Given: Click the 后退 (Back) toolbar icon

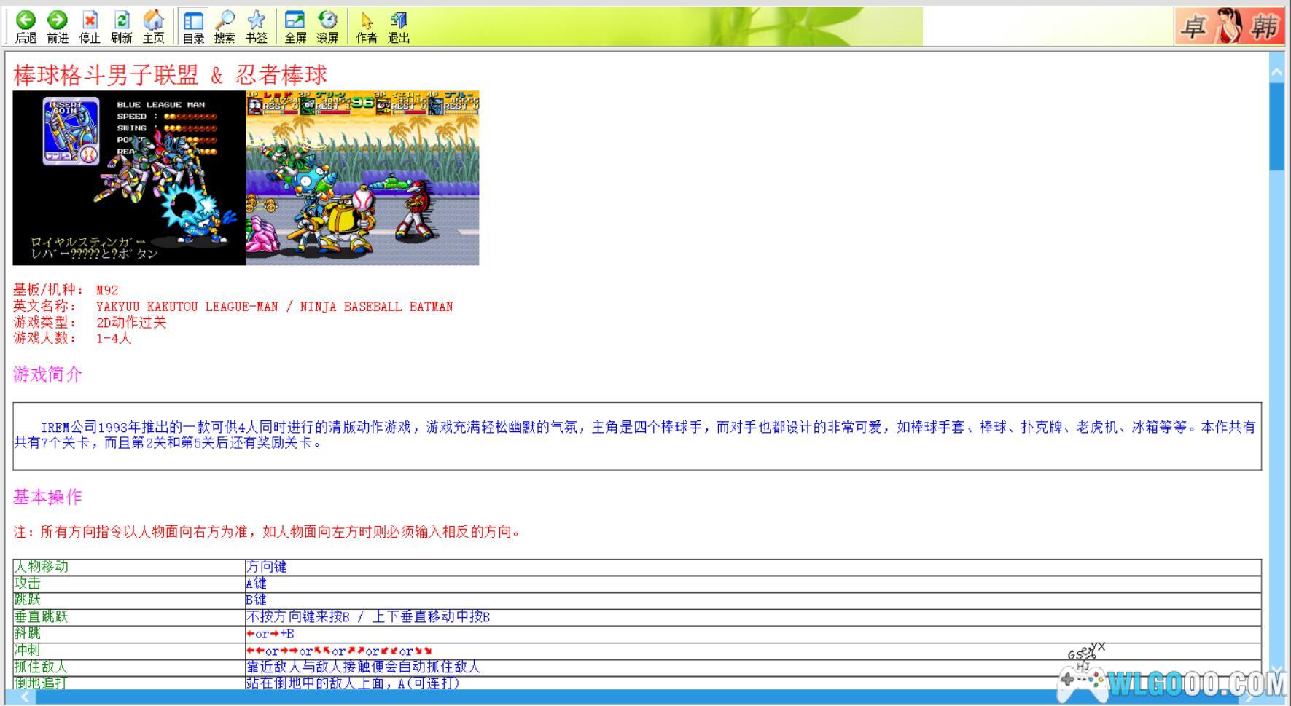Looking at the screenshot, I should point(26,27).
